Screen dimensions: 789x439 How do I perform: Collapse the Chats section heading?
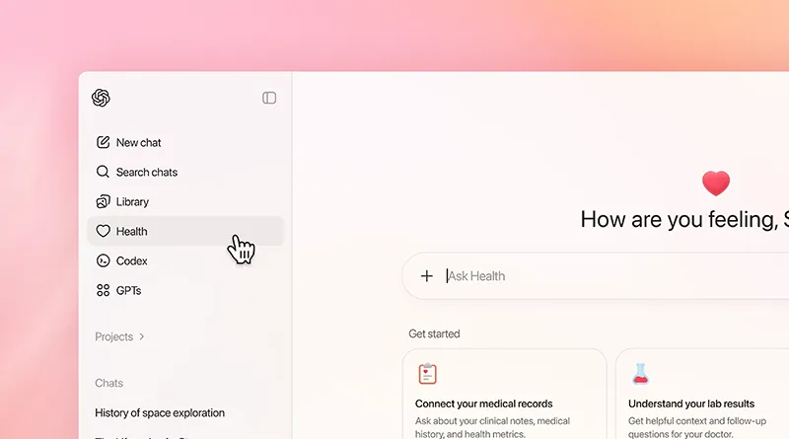pos(108,383)
